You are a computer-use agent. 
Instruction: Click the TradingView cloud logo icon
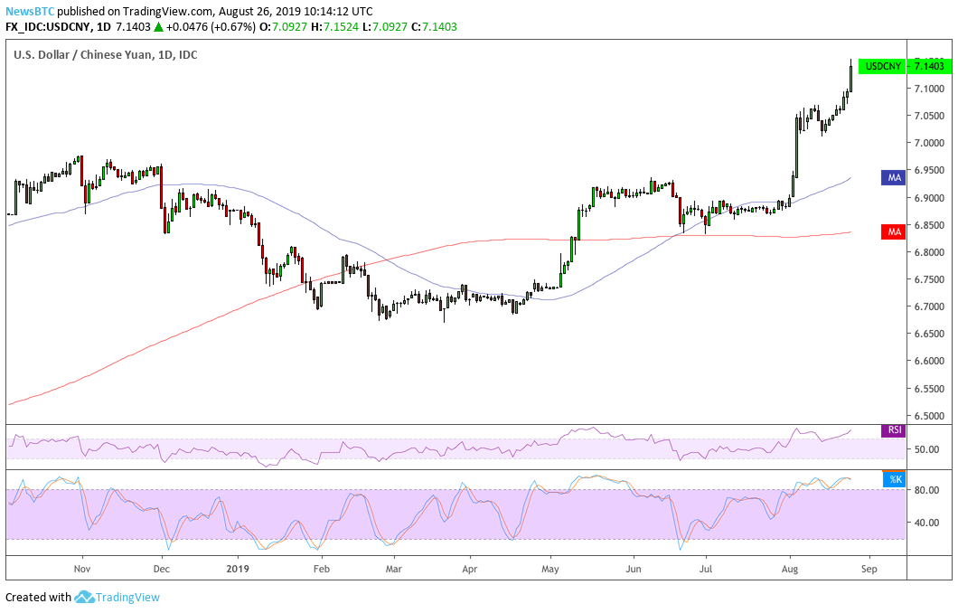(84, 597)
